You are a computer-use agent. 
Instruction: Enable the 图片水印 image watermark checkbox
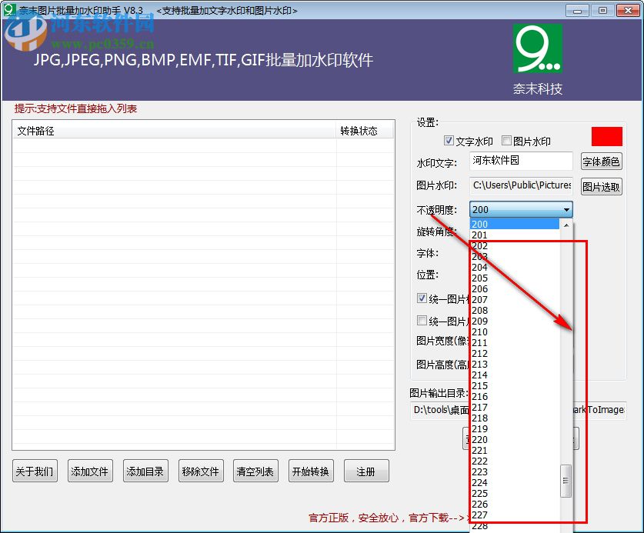coord(505,141)
